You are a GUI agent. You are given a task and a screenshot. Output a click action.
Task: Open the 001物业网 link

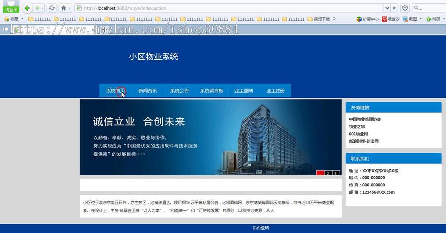point(358,134)
